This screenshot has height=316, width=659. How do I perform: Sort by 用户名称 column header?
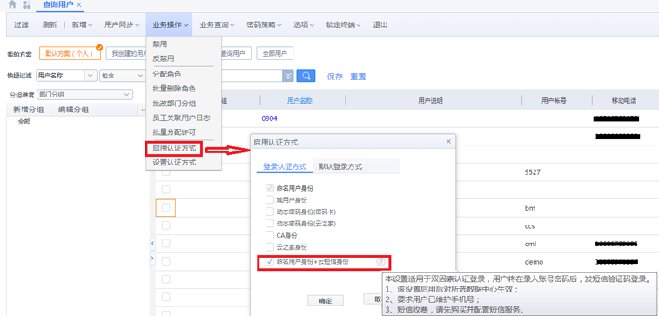point(299,101)
